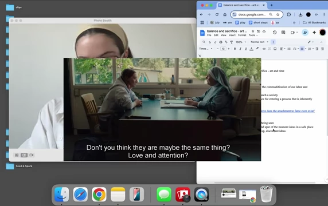The height and width of the screenshot is (206, 328).
Task: Click the font size field showing 13
Action: coord(223,49)
